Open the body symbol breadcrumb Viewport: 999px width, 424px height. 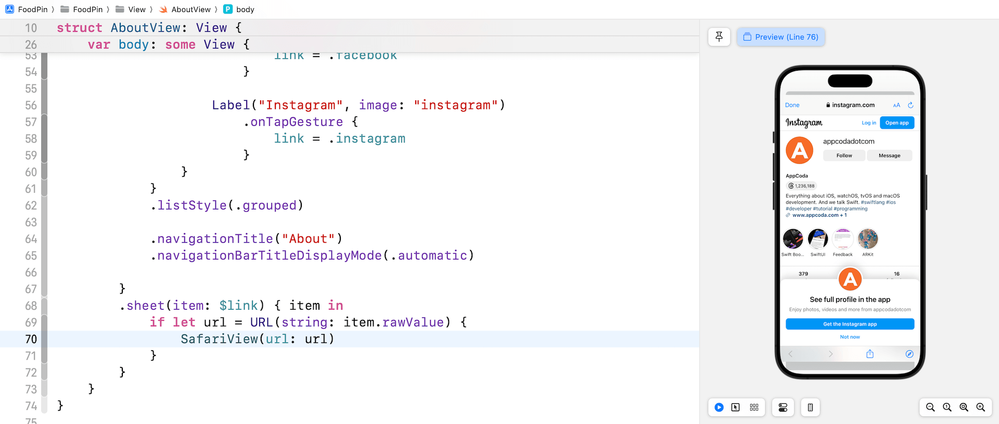click(245, 9)
